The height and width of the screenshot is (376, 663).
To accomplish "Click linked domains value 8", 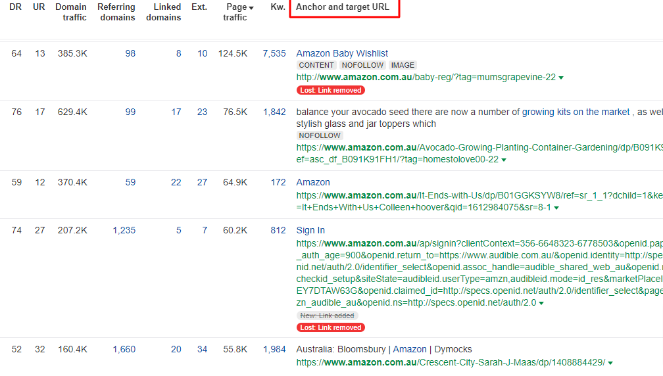I will coord(178,54).
